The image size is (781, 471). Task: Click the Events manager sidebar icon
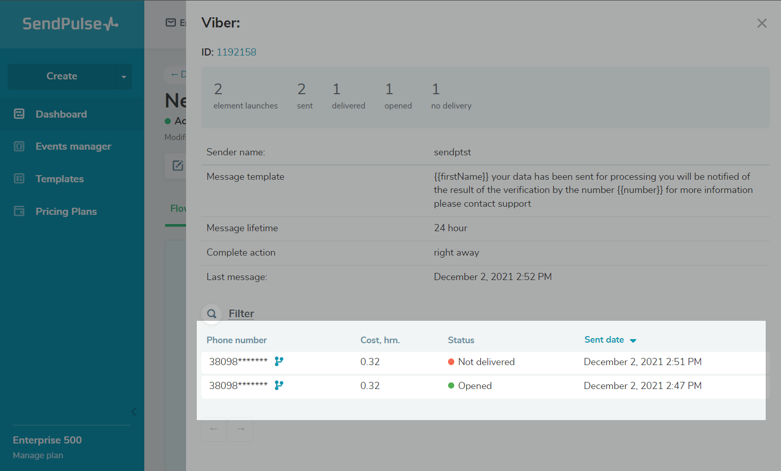19,147
